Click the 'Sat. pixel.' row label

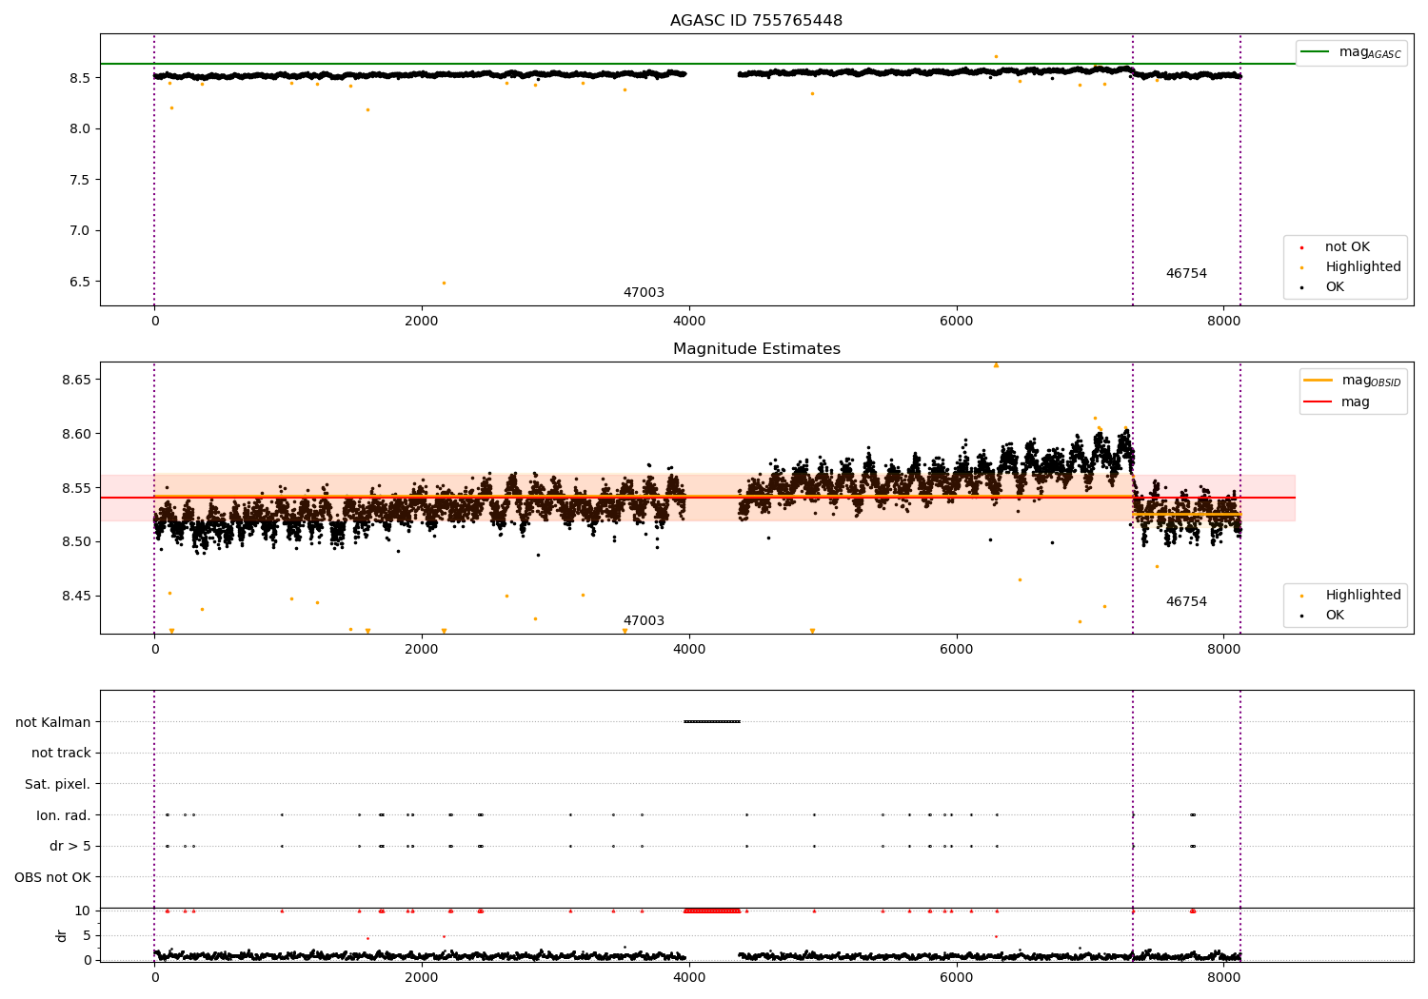coord(58,785)
